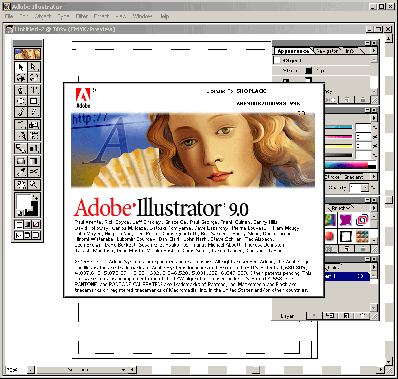Select the Direct Selection tool

(x=33, y=67)
